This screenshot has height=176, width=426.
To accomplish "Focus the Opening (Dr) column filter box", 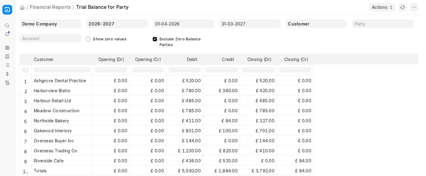I will (111, 70).
